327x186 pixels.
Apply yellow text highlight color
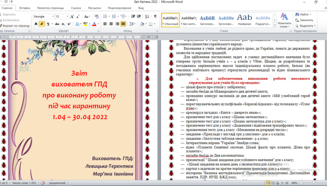pos(86,24)
